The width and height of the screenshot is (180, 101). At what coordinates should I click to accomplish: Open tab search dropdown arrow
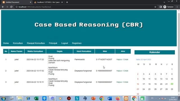(x=164, y=2)
